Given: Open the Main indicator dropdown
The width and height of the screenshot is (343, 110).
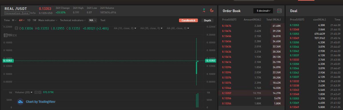Looking at the screenshot, I should coord(48,20).
